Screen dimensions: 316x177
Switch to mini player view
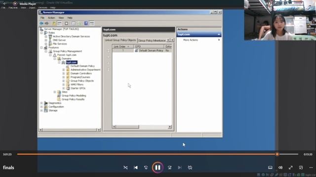(301, 167)
